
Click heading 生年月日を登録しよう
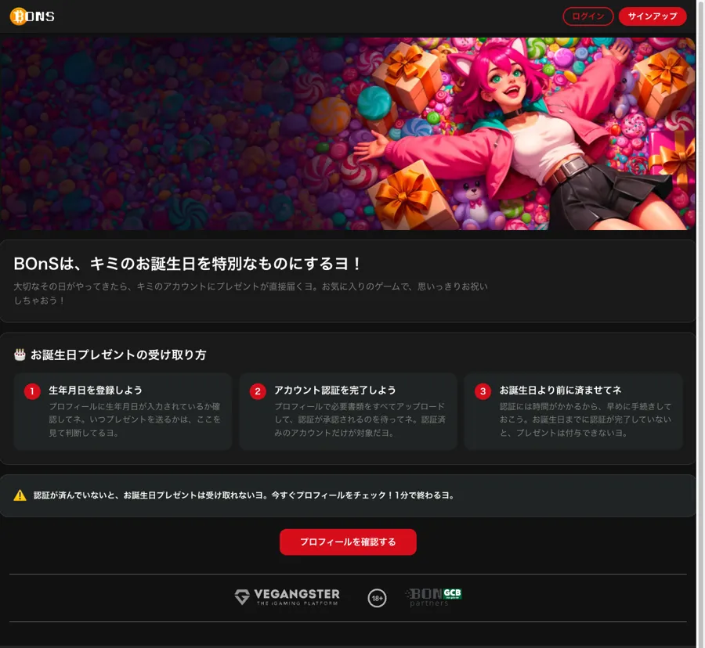[x=96, y=391]
